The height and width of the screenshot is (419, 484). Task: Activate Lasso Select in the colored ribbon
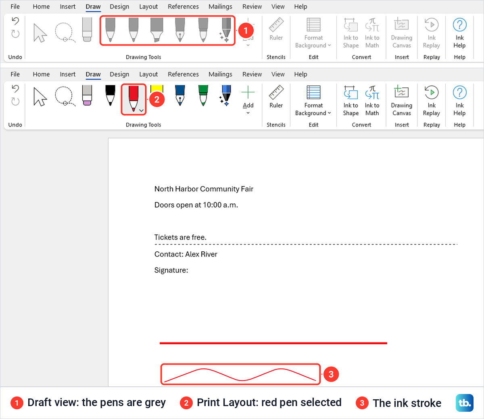point(65,97)
